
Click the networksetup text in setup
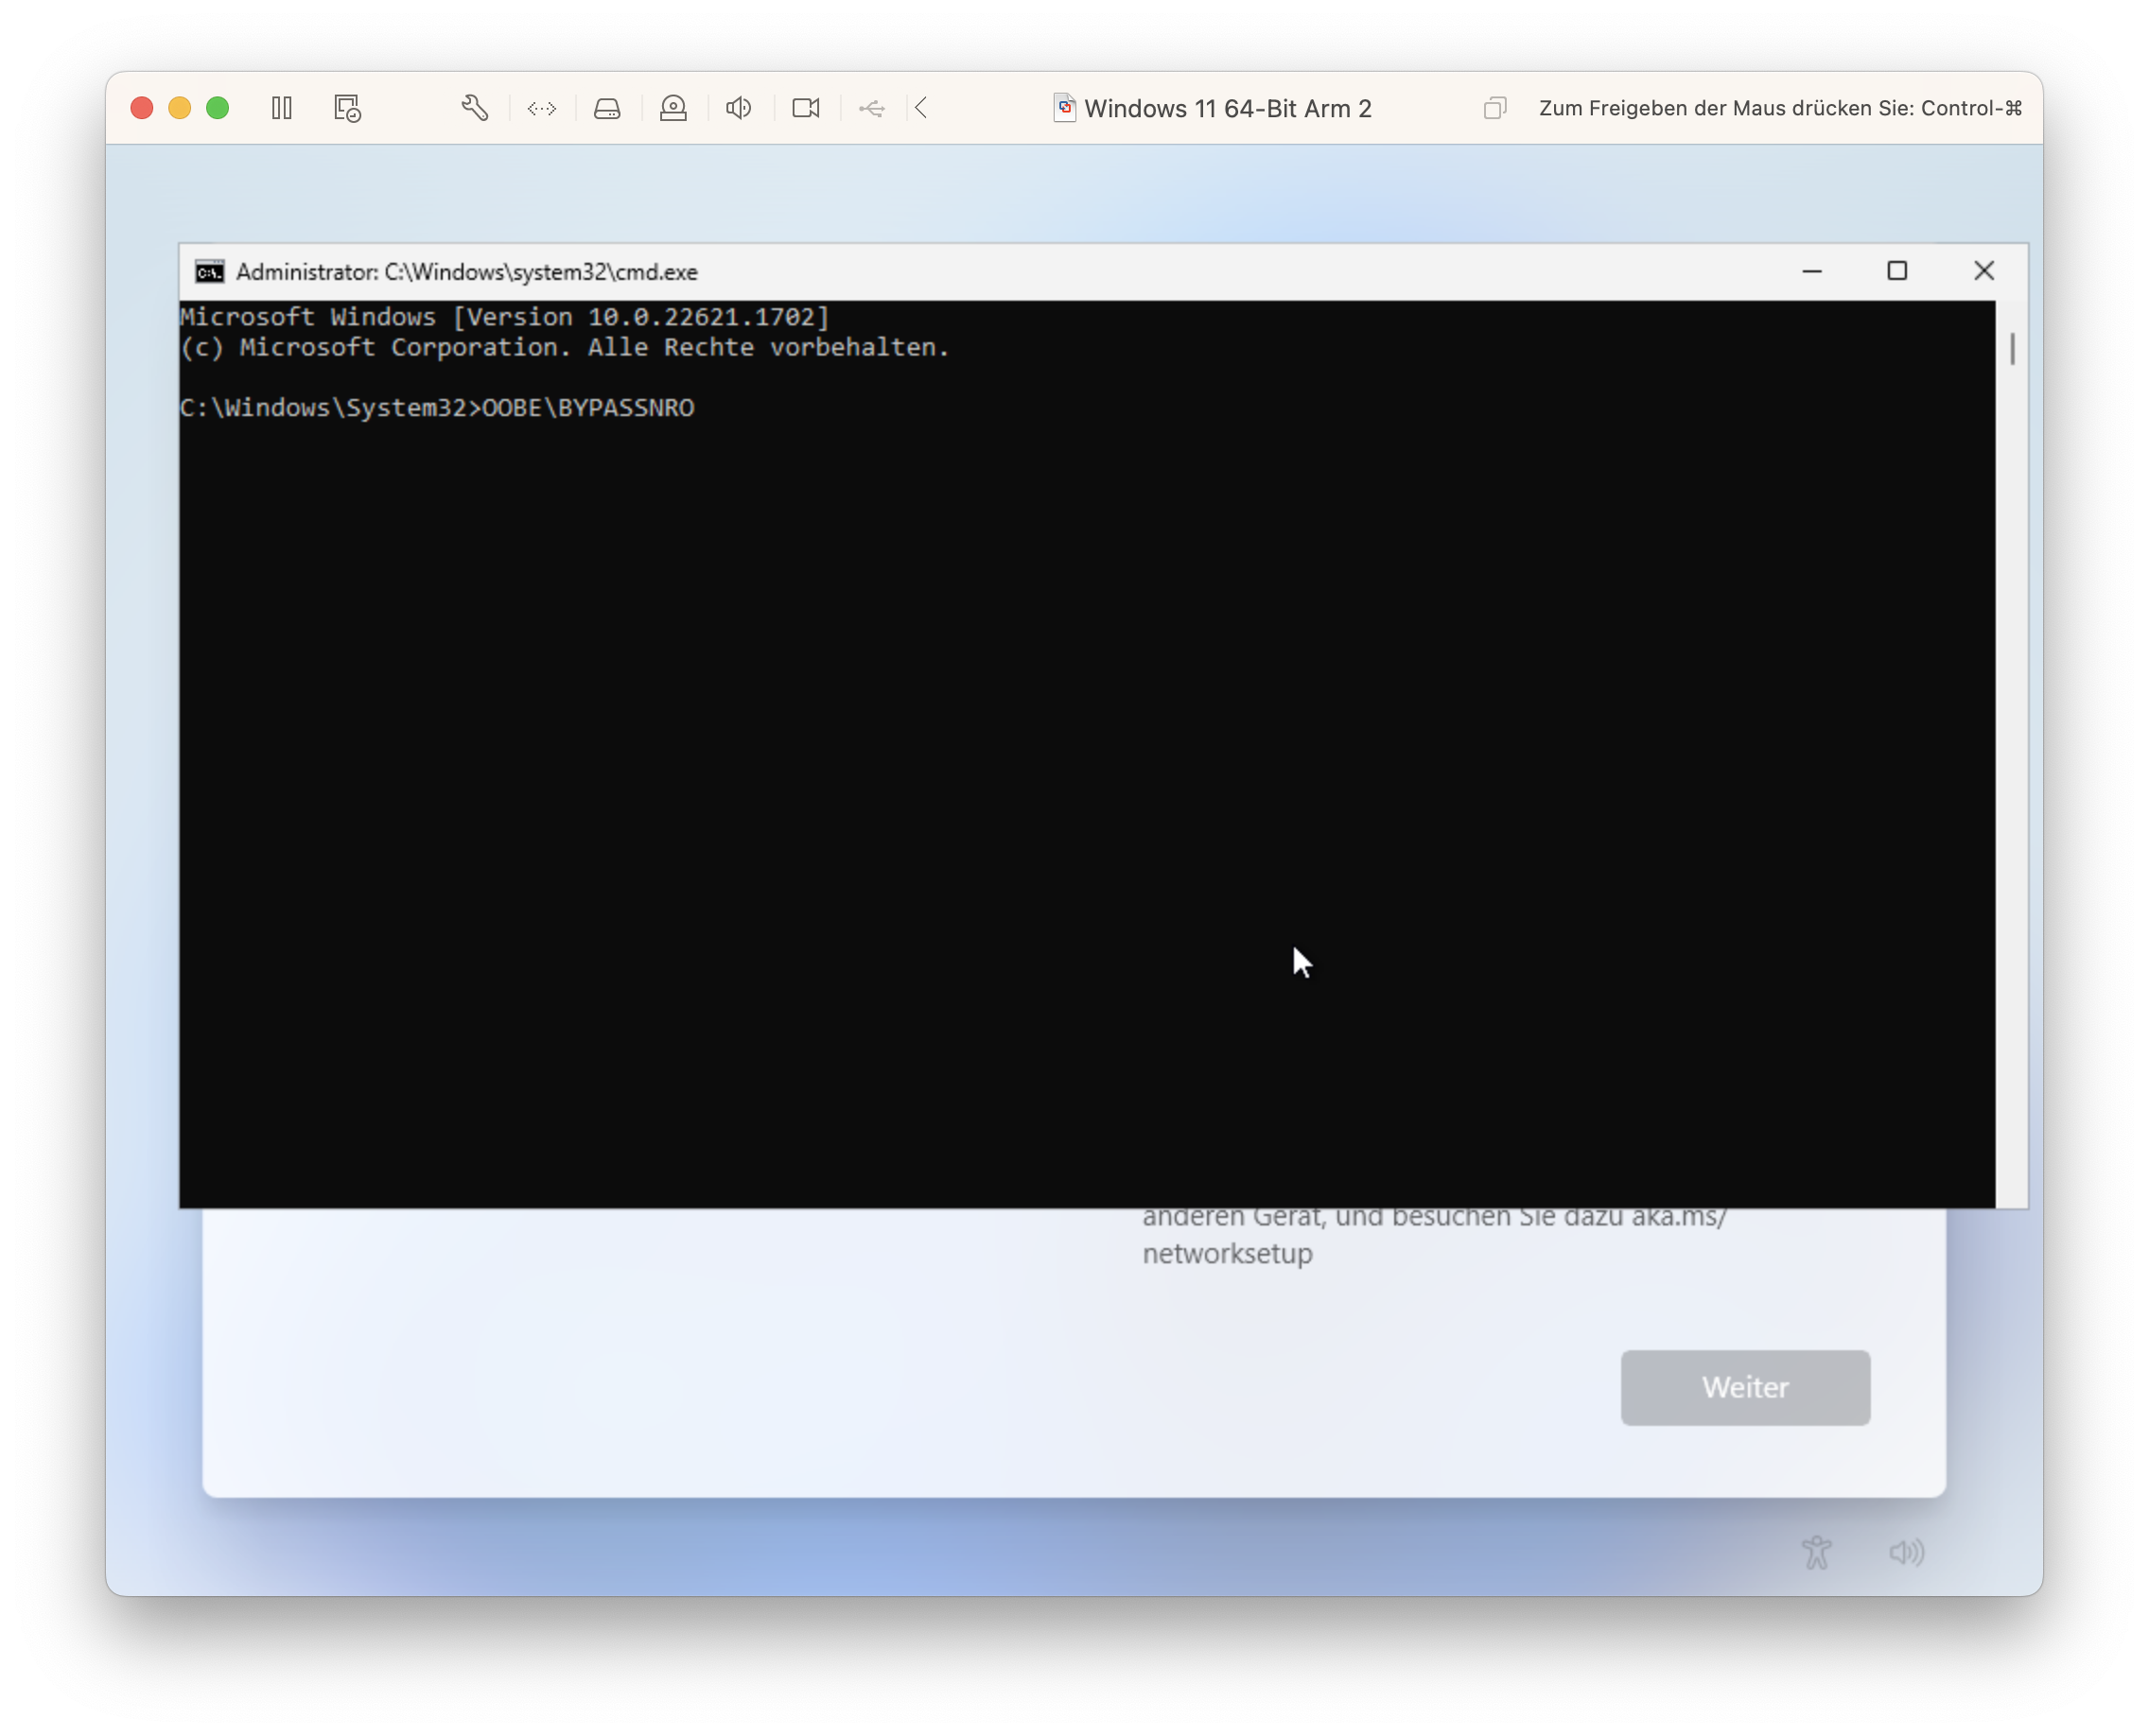(x=1228, y=1254)
